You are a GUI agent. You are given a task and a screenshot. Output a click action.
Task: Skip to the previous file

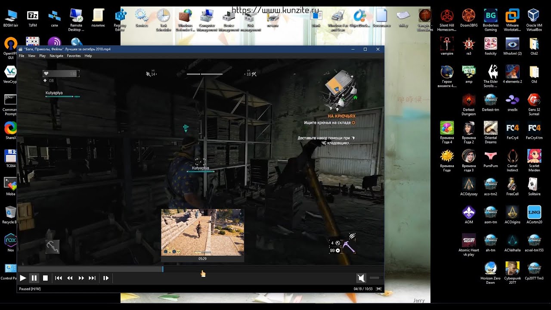pos(59,278)
